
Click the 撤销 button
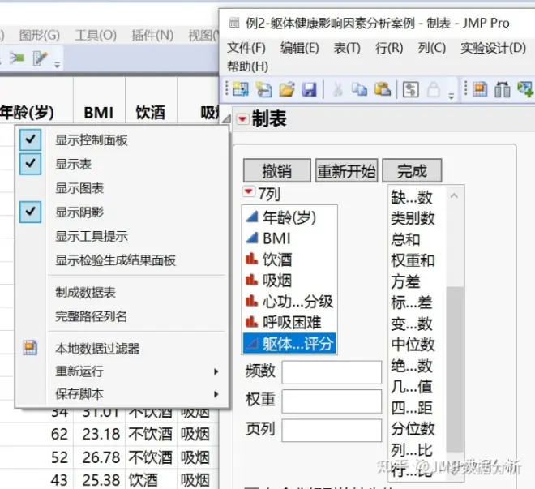(276, 170)
